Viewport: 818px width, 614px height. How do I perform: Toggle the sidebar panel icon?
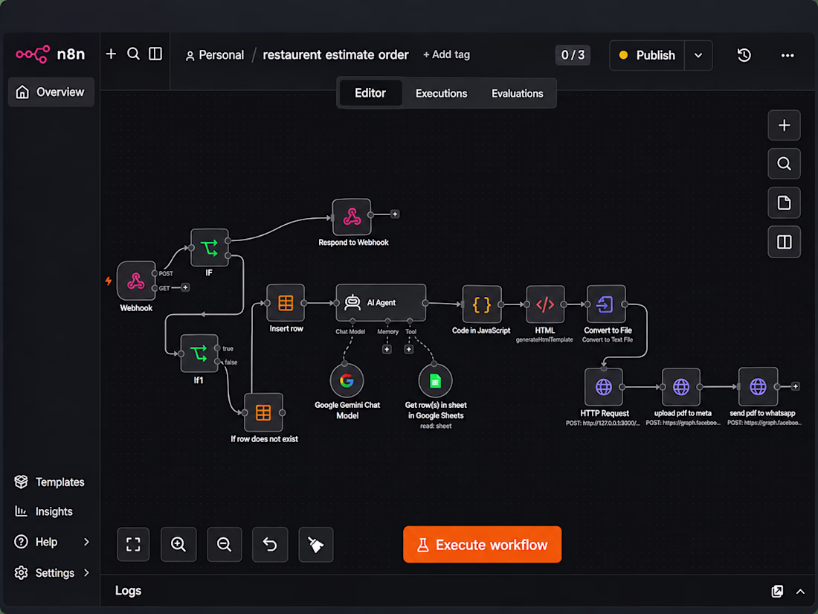(155, 54)
